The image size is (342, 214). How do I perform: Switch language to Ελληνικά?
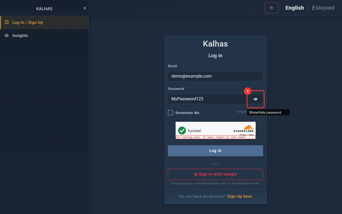click(x=323, y=8)
